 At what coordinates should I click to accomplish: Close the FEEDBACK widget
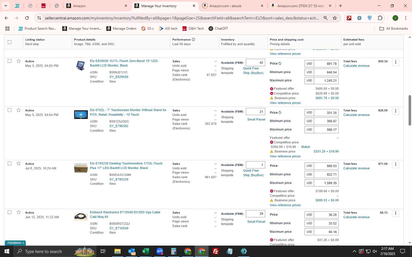point(23,243)
